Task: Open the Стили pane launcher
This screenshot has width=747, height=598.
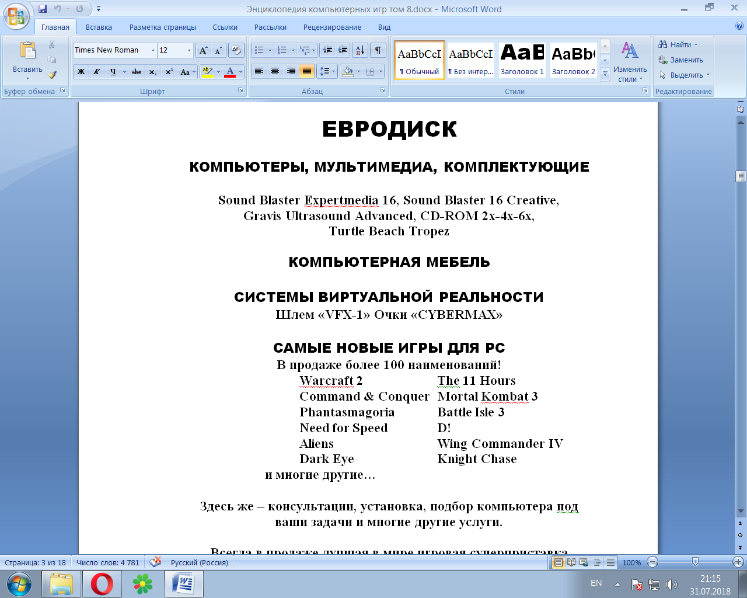Action: (x=645, y=91)
